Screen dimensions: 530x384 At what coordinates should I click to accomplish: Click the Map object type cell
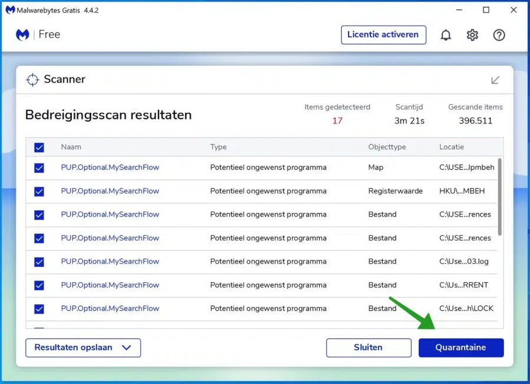click(376, 168)
